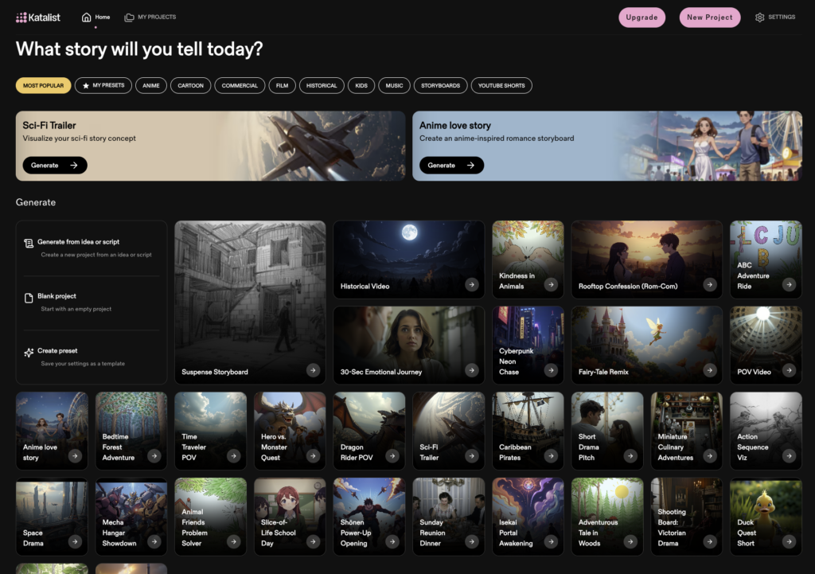Viewport: 815px width, 574px height.
Task: Click arrow icon on Historical Video card
Action: coord(472,284)
